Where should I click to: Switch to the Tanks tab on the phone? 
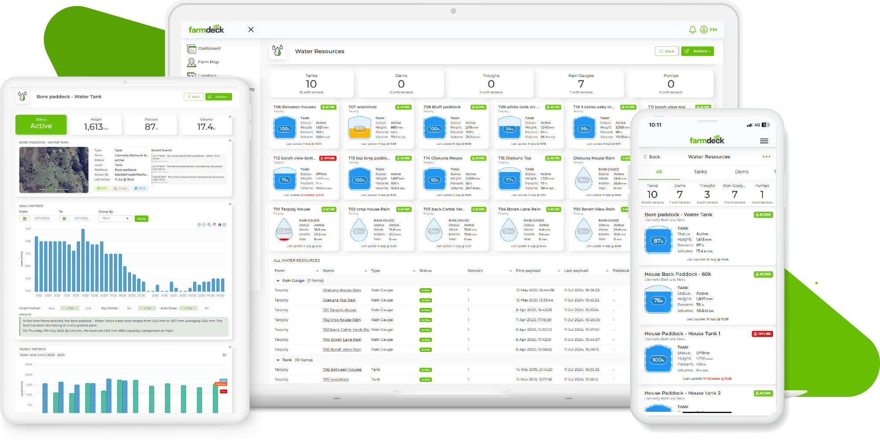[x=700, y=172]
